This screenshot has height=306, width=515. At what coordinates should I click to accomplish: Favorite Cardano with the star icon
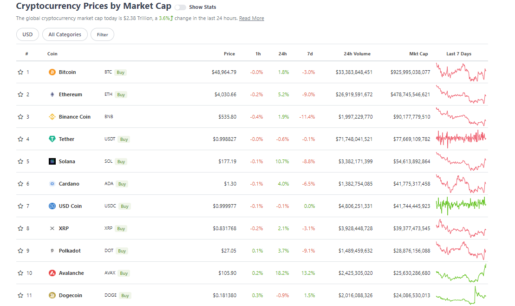click(x=20, y=184)
